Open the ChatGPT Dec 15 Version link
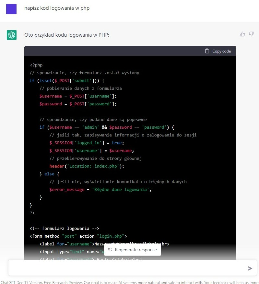This screenshot has width=259, height=284. [21, 282]
